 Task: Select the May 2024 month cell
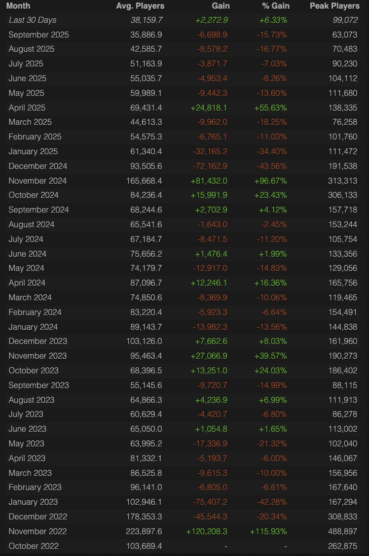[26, 268]
